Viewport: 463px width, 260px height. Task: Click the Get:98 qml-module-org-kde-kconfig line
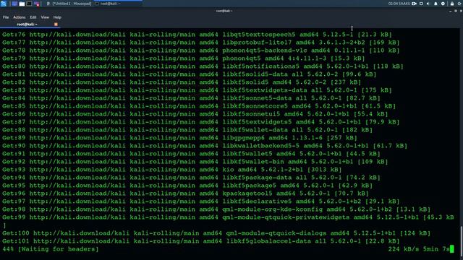(x=216, y=209)
